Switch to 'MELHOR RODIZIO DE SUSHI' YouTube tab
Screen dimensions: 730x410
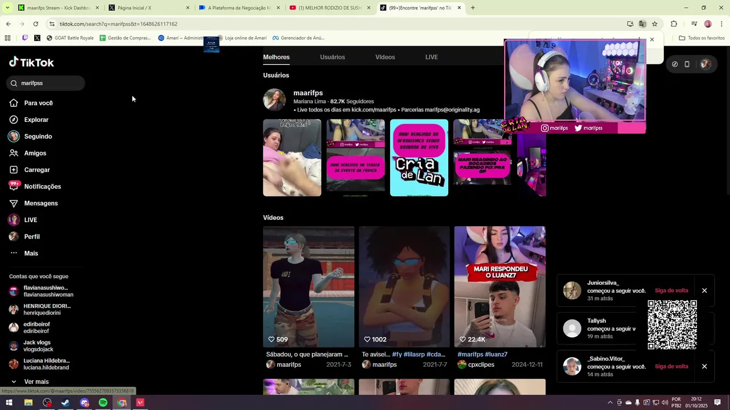coord(330,8)
